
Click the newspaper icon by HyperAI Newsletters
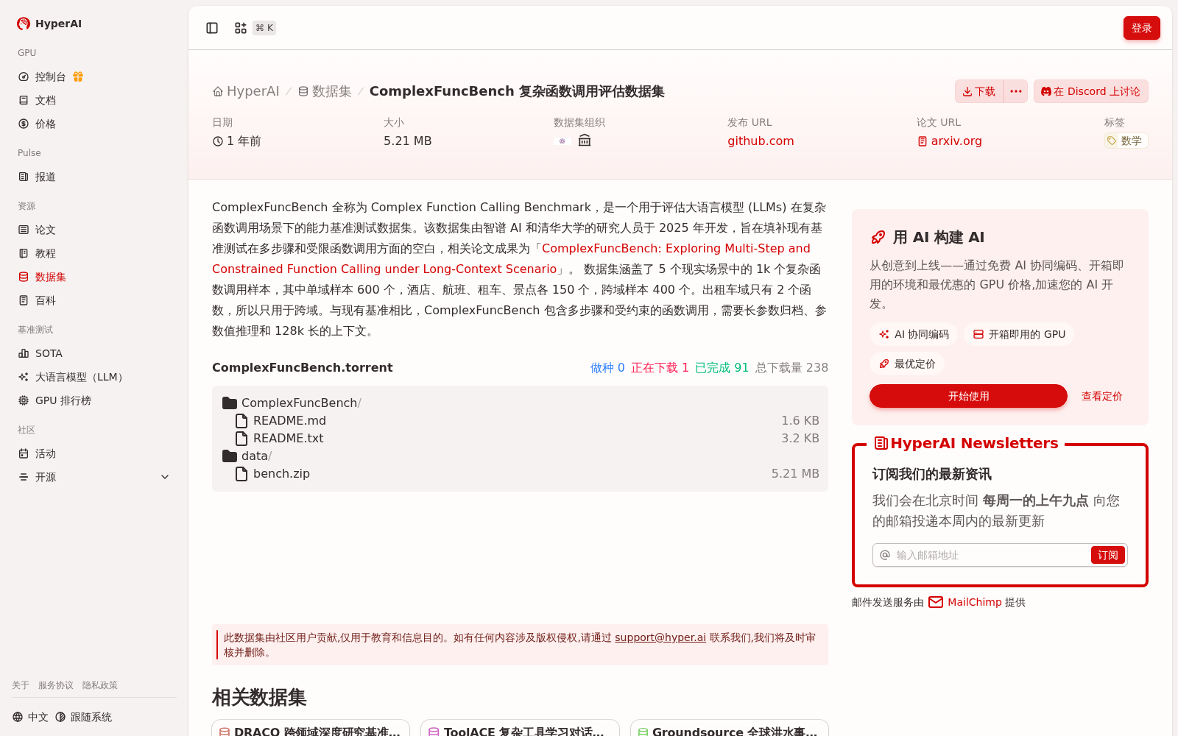(881, 443)
